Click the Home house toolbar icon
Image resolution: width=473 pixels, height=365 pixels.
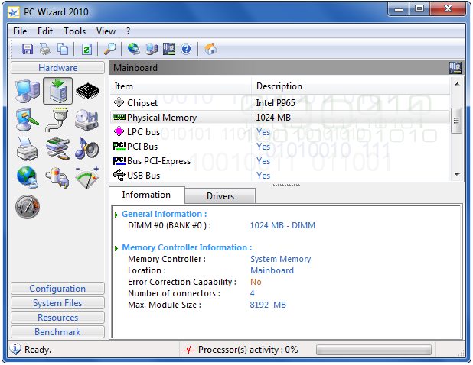coord(210,49)
